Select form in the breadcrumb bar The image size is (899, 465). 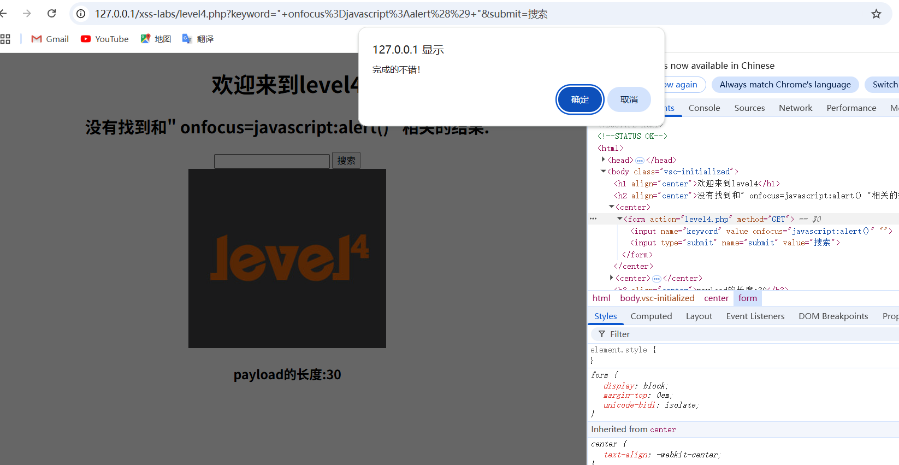747,298
